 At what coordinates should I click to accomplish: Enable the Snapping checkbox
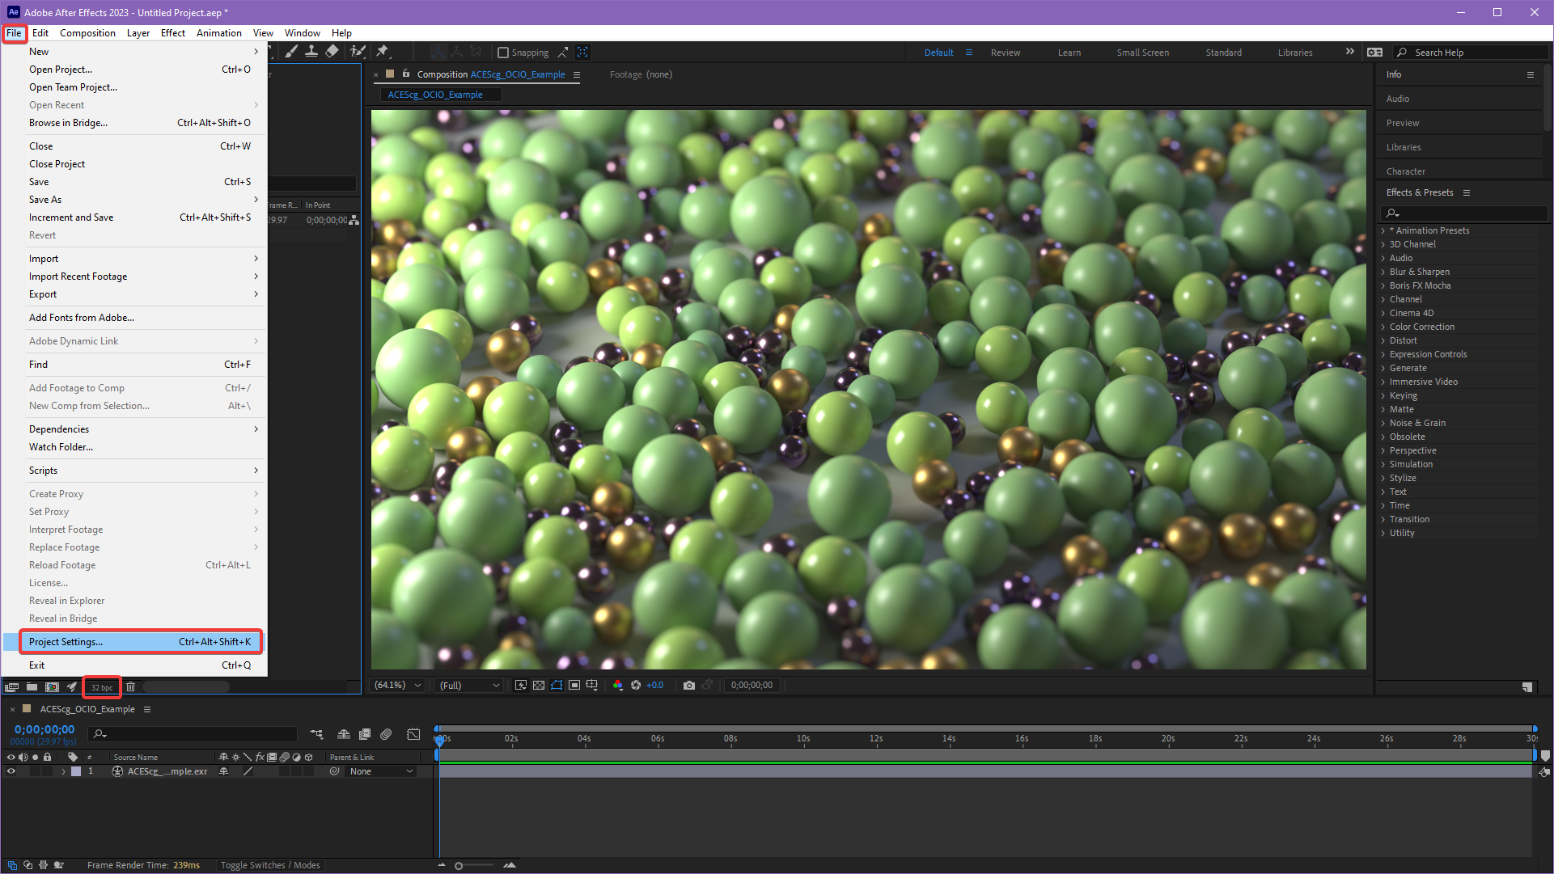503,53
